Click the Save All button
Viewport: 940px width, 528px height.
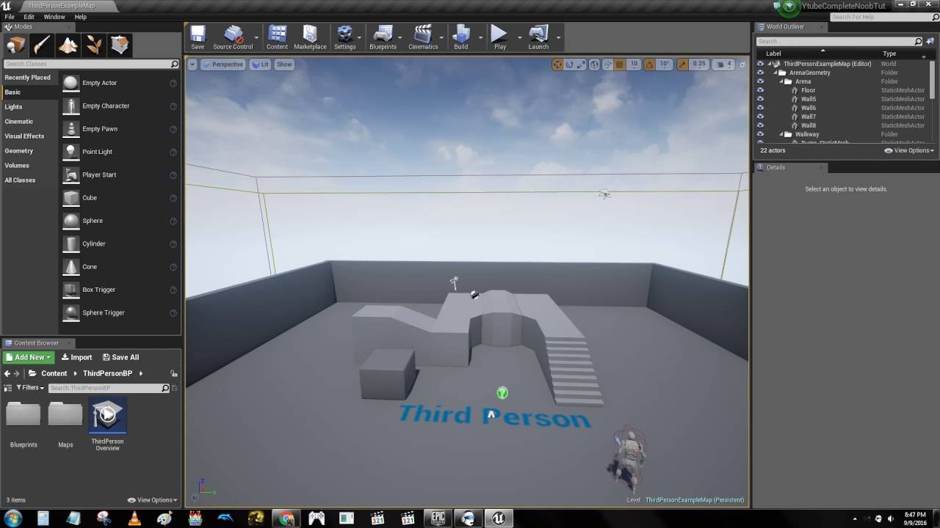pos(120,357)
